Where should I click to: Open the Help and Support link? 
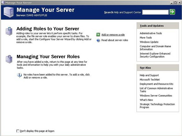point(149,75)
